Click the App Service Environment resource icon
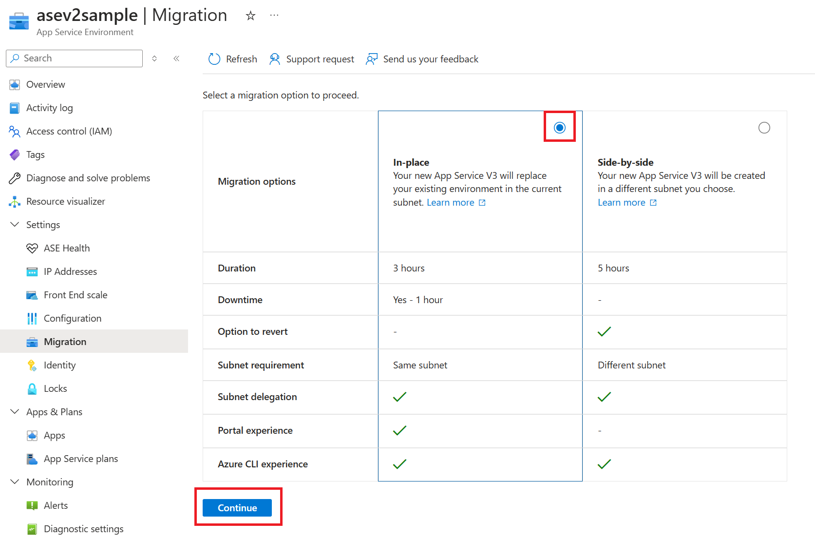815x539 pixels. [x=19, y=21]
